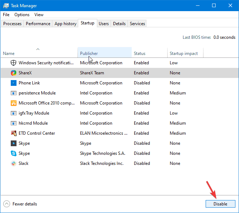This screenshot has height=213, width=239.
Task: Click the Disable button
Action: click(x=220, y=204)
